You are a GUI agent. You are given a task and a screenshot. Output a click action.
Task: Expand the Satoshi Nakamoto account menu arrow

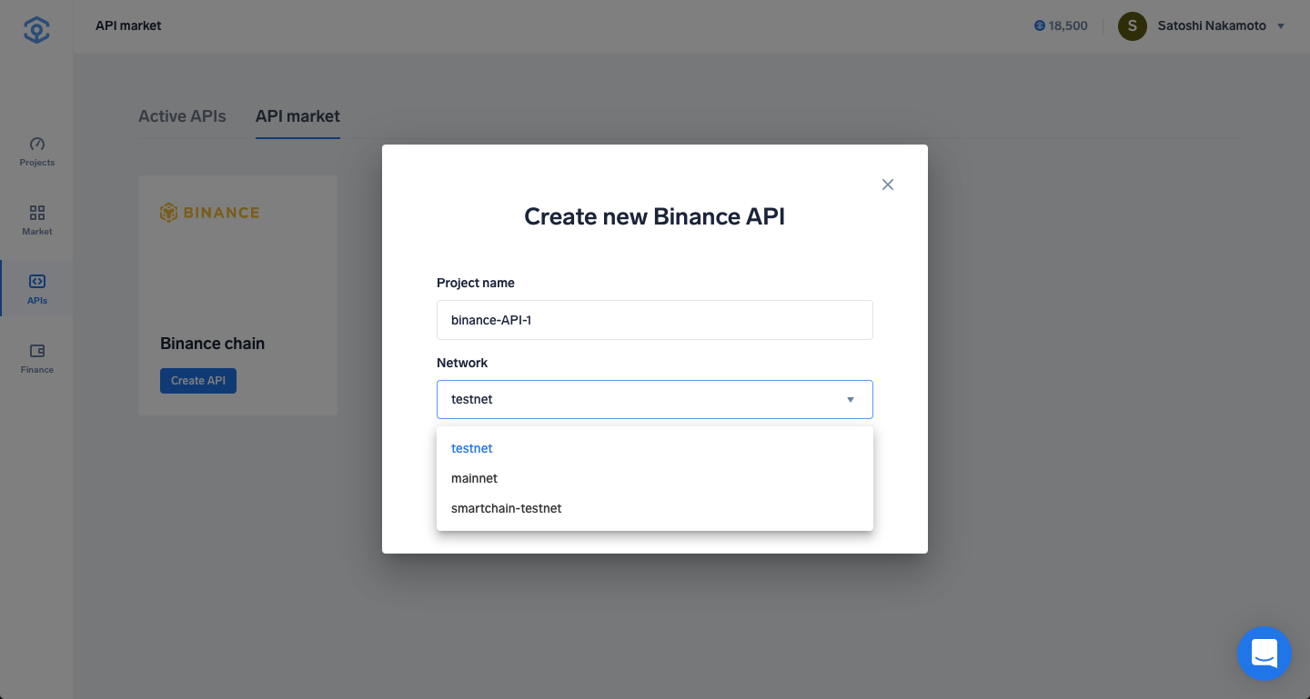tap(1281, 26)
